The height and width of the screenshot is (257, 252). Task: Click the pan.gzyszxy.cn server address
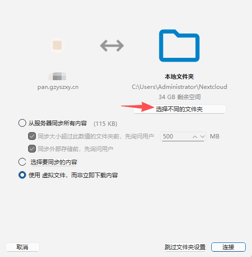click(58, 87)
